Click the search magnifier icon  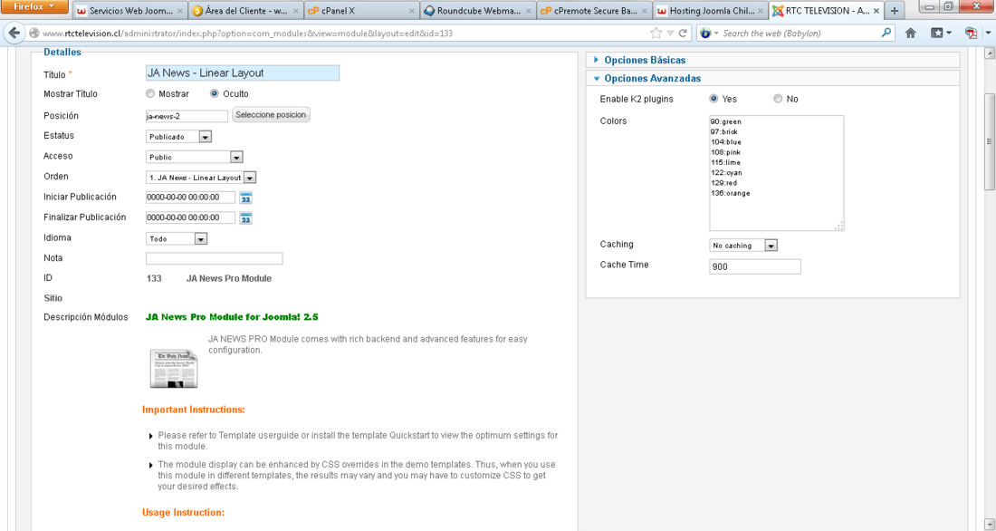tap(886, 33)
